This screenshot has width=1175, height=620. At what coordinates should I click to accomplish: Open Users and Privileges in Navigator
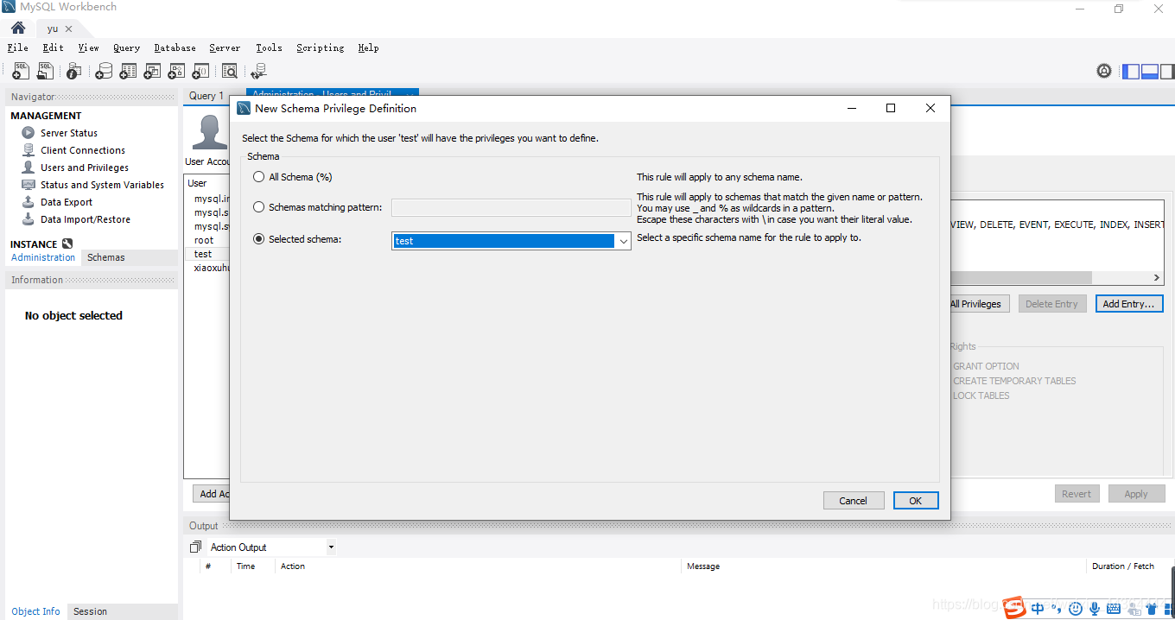tap(84, 168)
